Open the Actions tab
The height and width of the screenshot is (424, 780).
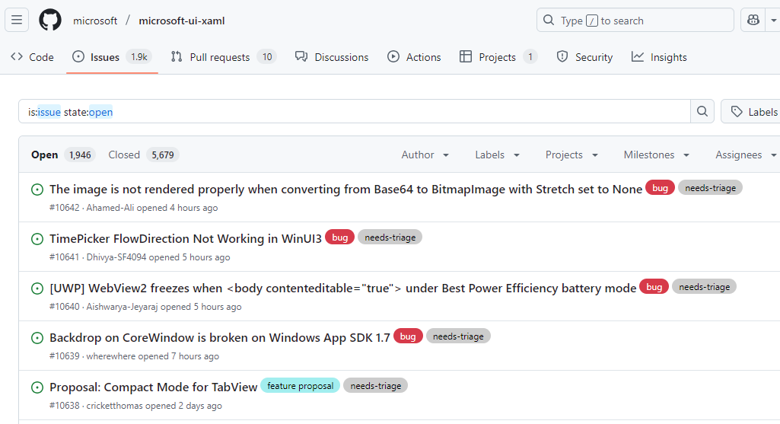[414, 57]
